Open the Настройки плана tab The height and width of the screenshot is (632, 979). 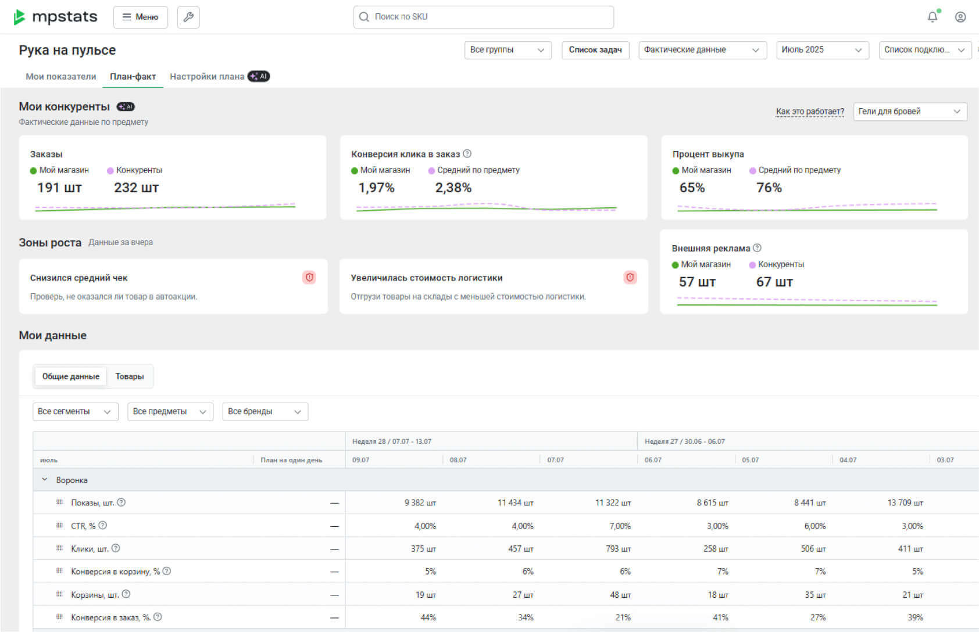(x=207, y=77)
